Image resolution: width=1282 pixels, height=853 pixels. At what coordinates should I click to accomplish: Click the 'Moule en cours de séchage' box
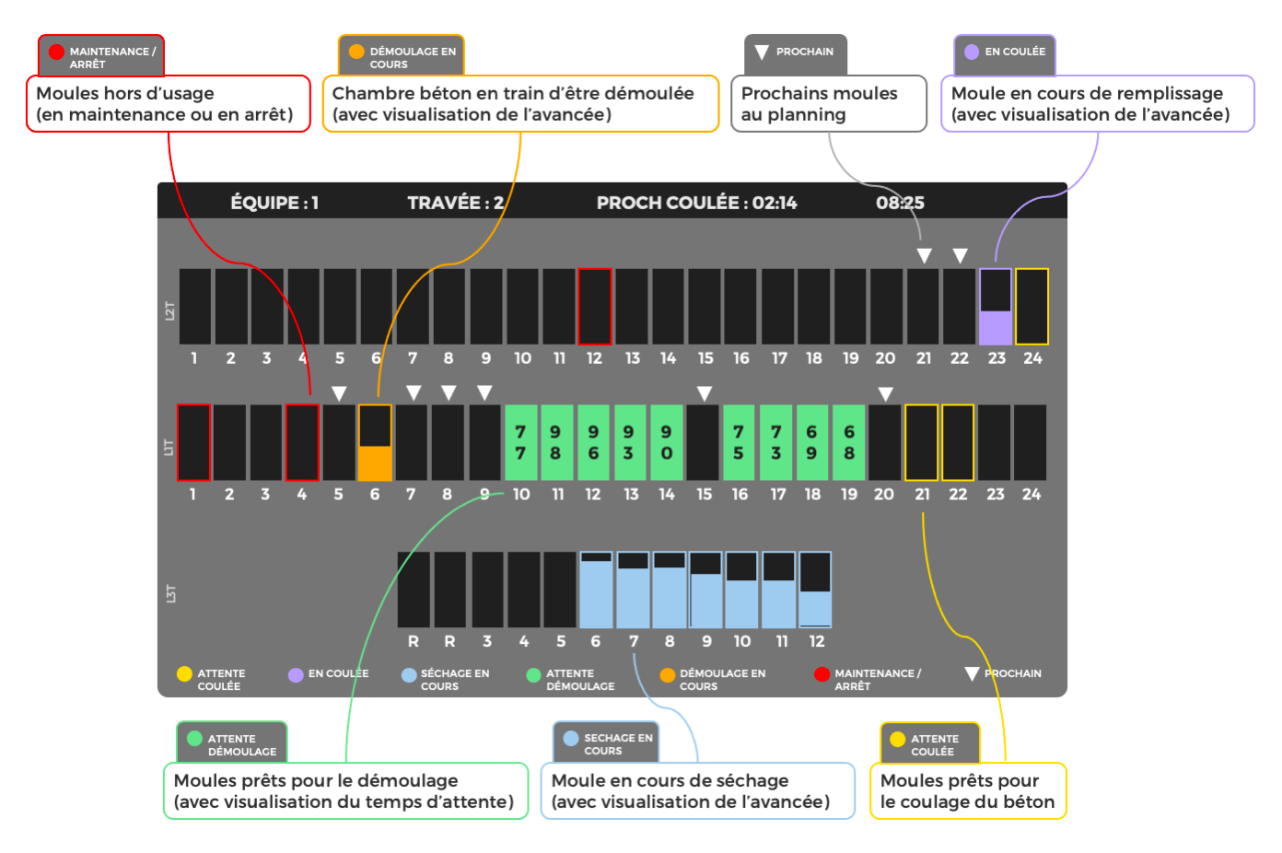(x=698, y=791)
